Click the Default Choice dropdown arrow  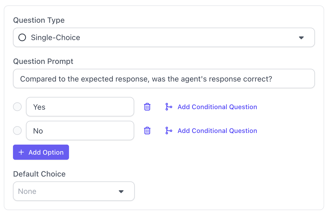click(x=121, y=191)
